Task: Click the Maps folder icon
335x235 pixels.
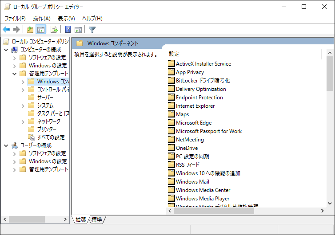Action: [171, 114]
